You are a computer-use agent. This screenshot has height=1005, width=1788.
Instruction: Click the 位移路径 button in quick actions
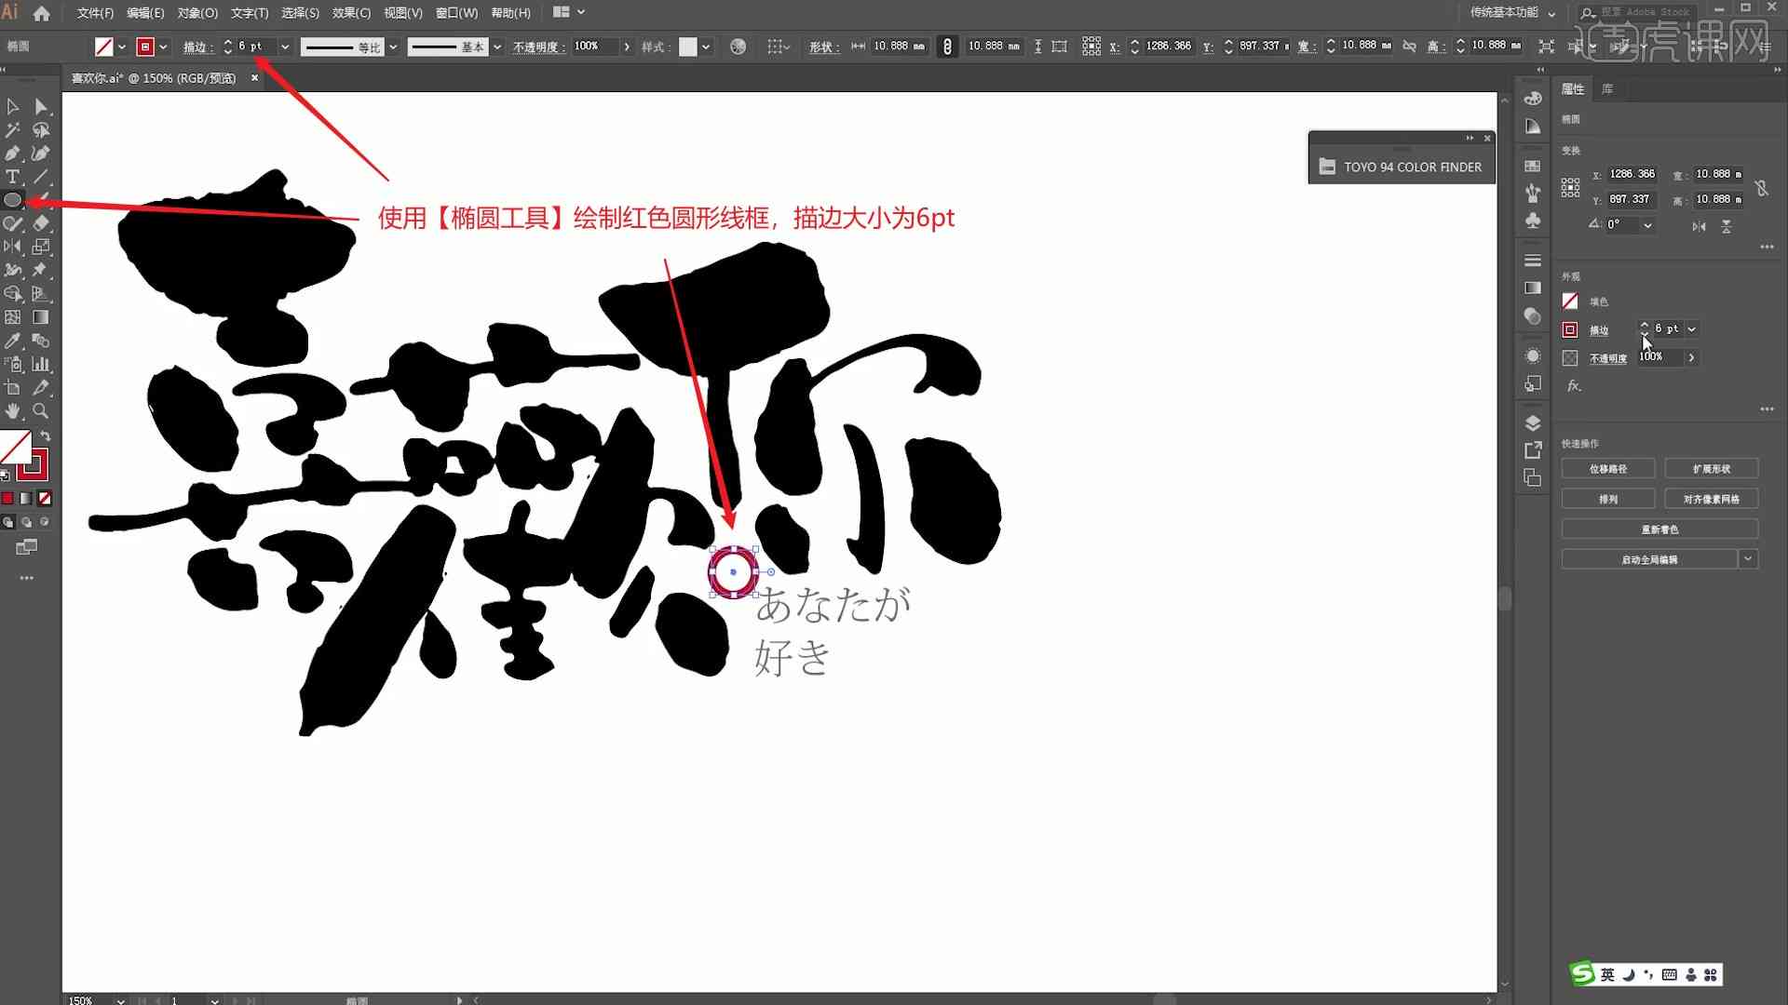point(1610,469)
